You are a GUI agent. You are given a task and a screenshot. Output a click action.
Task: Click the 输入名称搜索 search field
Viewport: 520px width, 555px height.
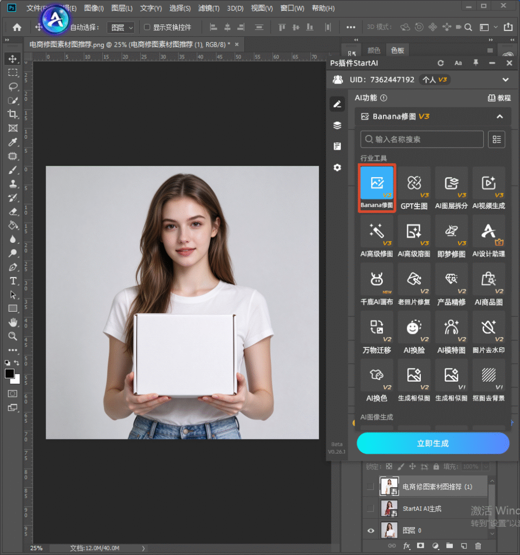click(422, 139)
